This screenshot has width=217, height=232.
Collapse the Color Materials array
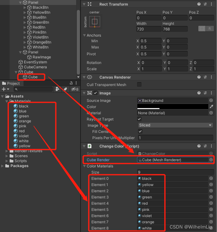point(85,166)
